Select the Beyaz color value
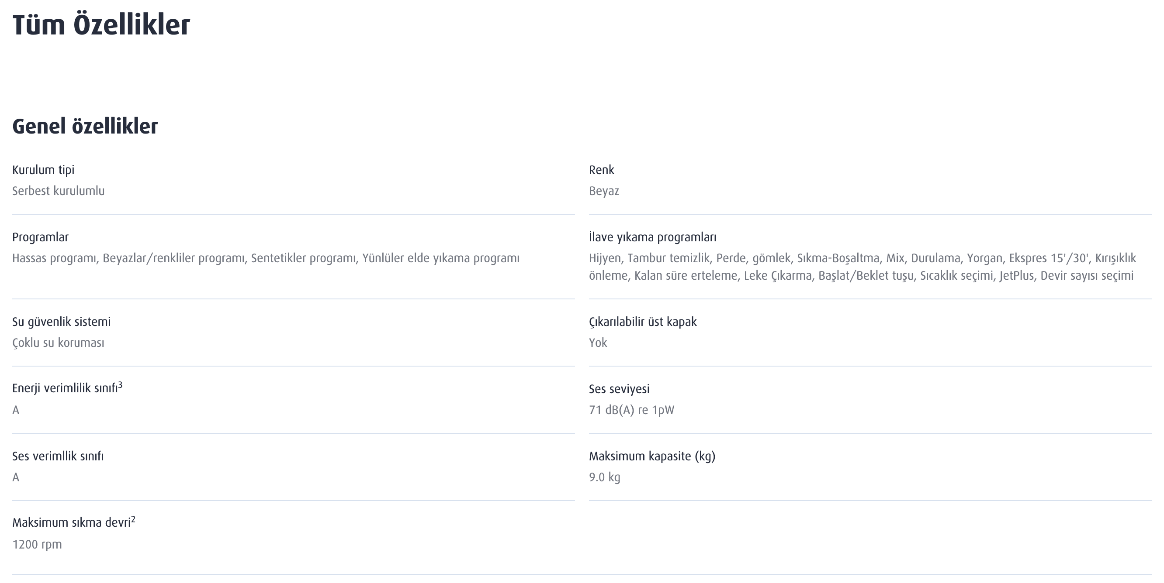Image resolution: width=1164 pixels, height=583 pixels. [x=604, y=191]
